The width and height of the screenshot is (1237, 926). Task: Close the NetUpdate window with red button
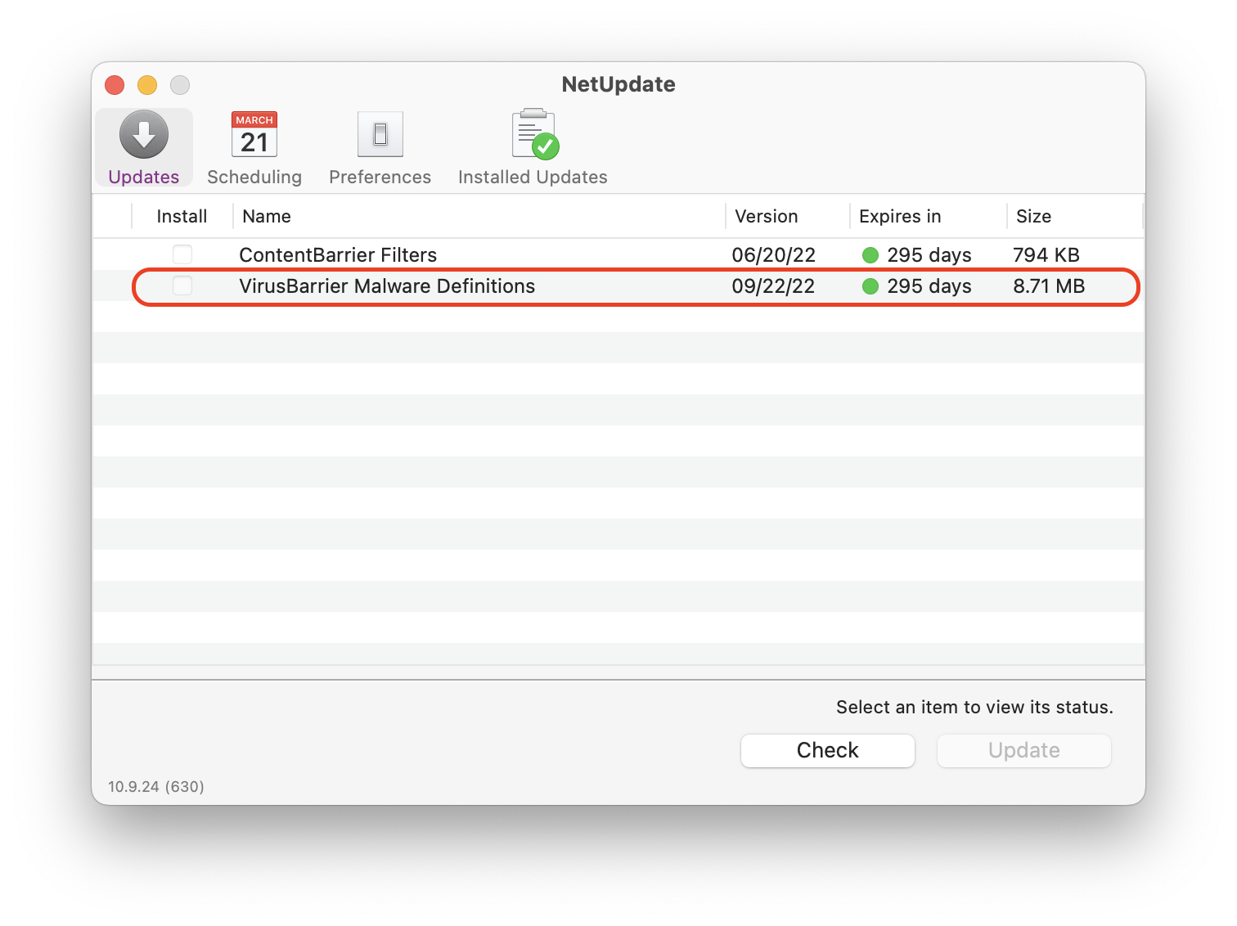coord(115,85)
